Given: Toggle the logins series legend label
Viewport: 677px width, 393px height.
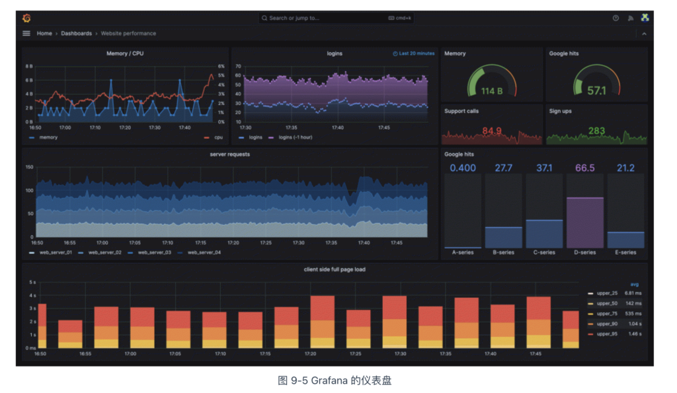Looking at the screenshot, I should pyautogui.click(x=256, y=137).
